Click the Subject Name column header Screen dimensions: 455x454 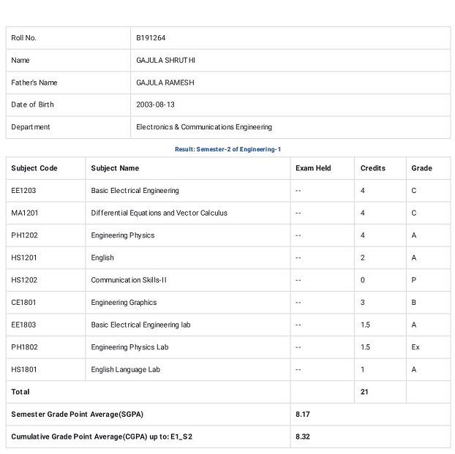pos(115,168)
